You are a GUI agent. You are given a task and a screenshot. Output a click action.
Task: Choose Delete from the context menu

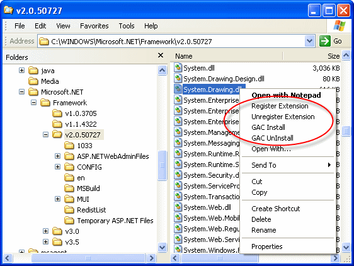tap(288, 219)
